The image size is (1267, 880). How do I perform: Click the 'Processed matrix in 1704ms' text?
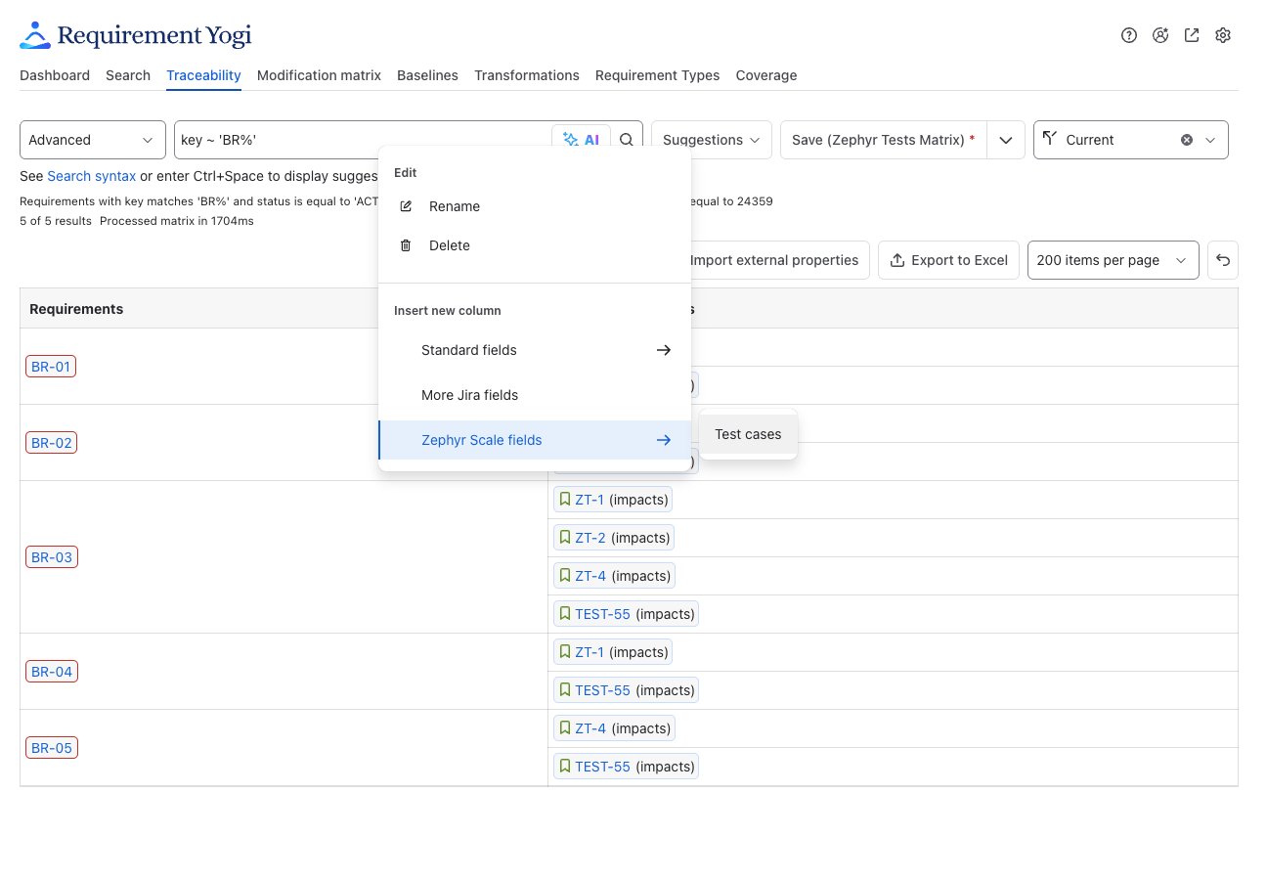(x=177, y=221)
